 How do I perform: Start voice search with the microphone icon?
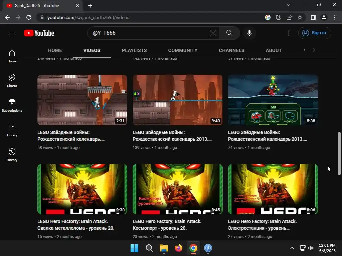[x=249, y=33]
